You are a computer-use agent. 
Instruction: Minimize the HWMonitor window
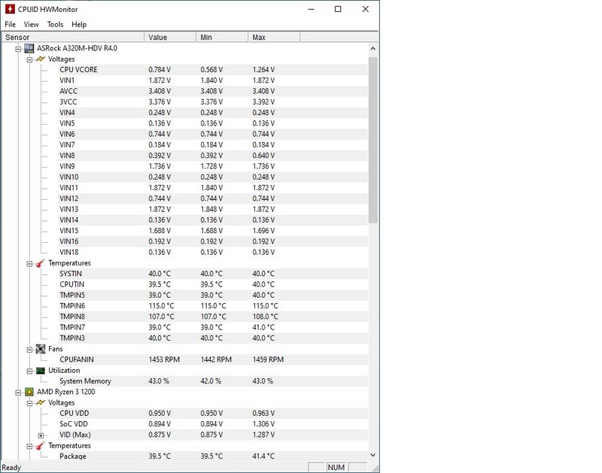point(312,9)
